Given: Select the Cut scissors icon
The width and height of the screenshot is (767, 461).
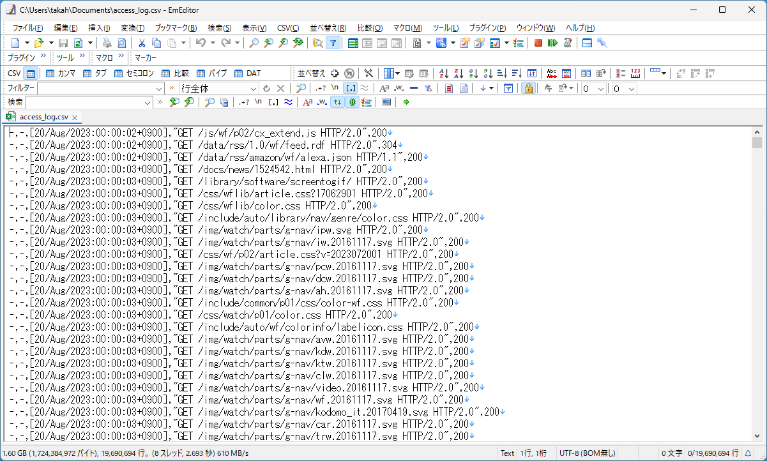Looking at the screenshot, I should 142,43.
